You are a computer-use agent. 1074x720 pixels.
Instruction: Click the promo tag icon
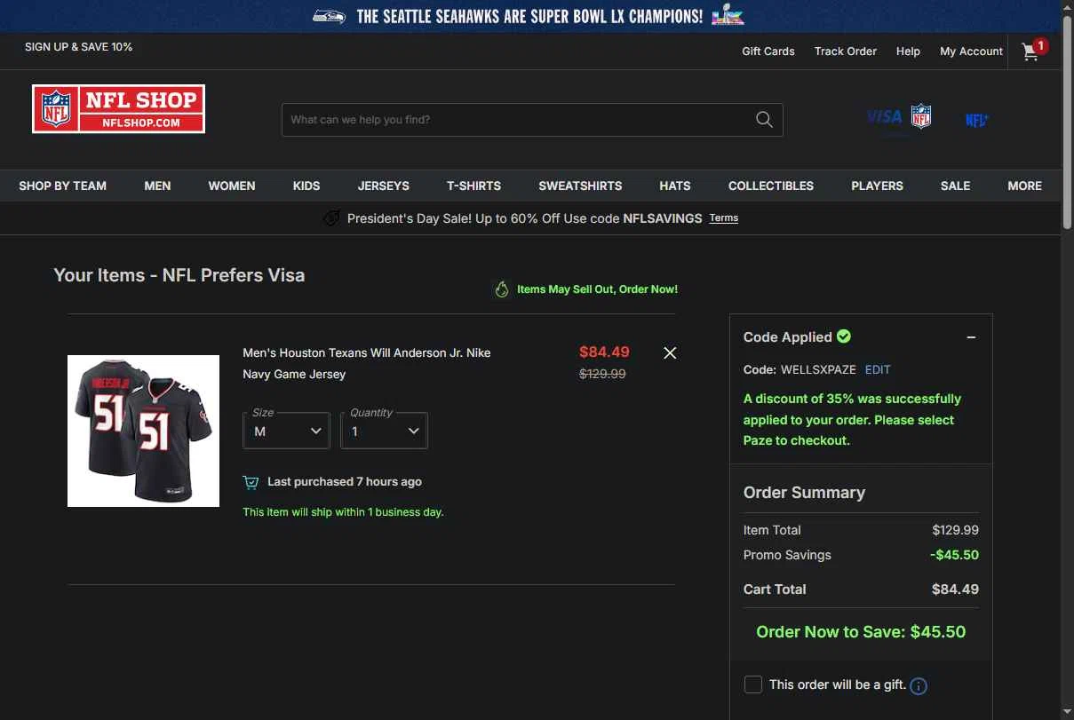click(331, 218)
